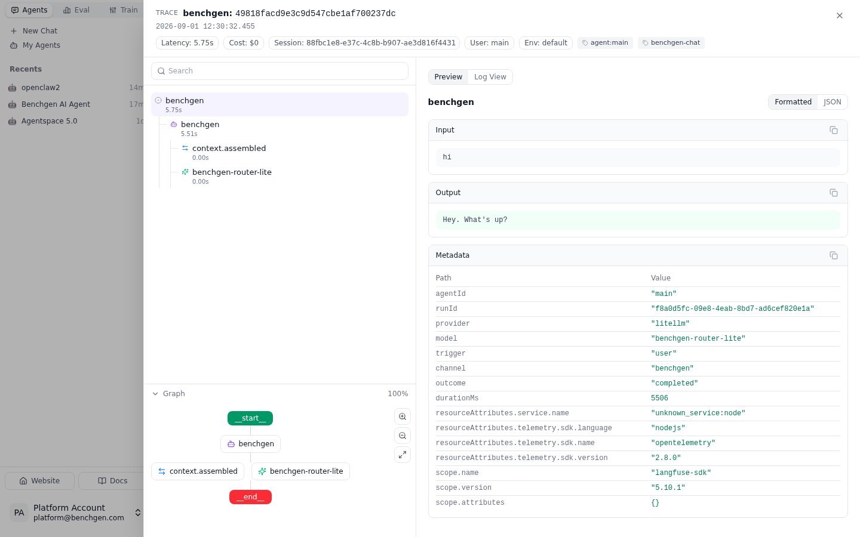Click the User: main badge

click(490, 43)
